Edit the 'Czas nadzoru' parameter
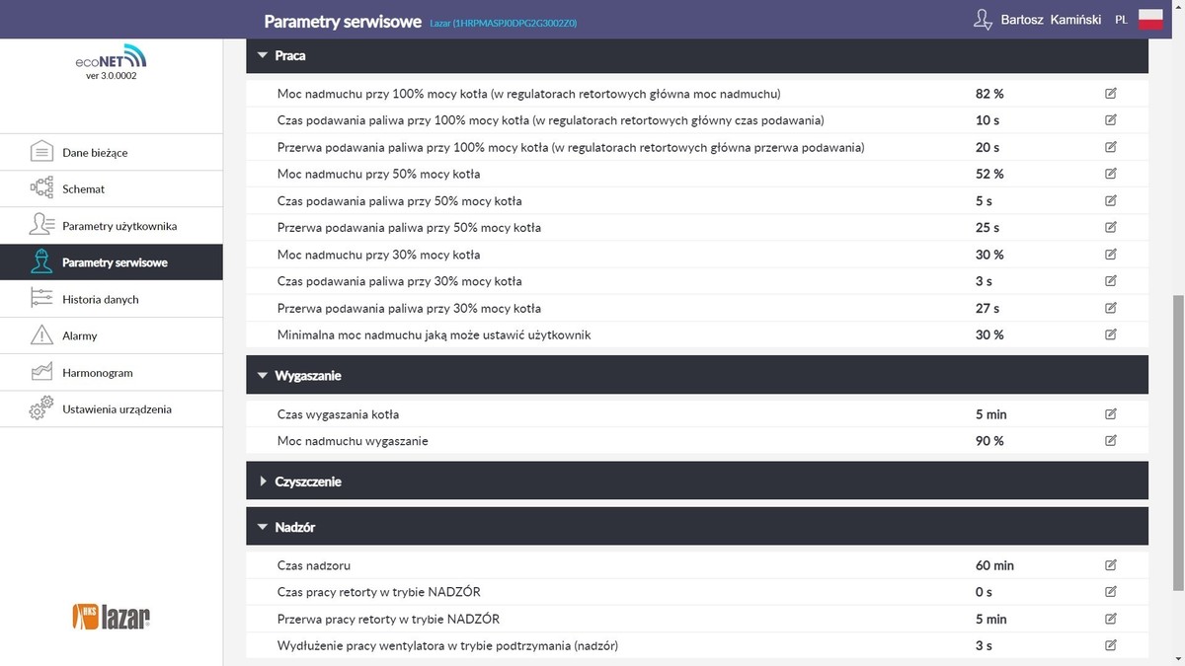 [1111, 565]
